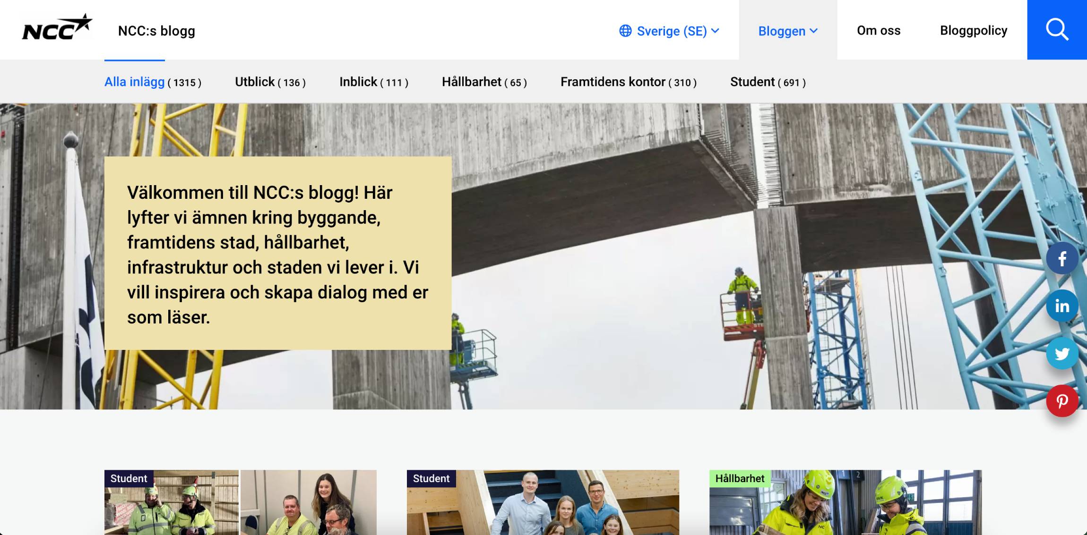Image resolution: width=1087 pixels, height=535 pixels.
Task: Open the Om oss page
Action: pyautogui.click(x=879, y=31)
